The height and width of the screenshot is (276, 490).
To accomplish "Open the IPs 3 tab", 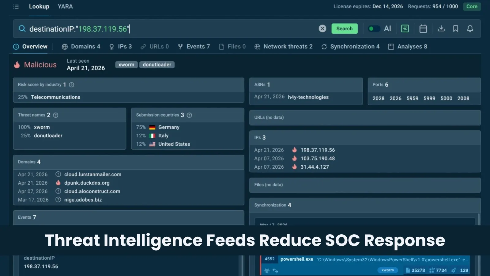I will click(121, 47).
